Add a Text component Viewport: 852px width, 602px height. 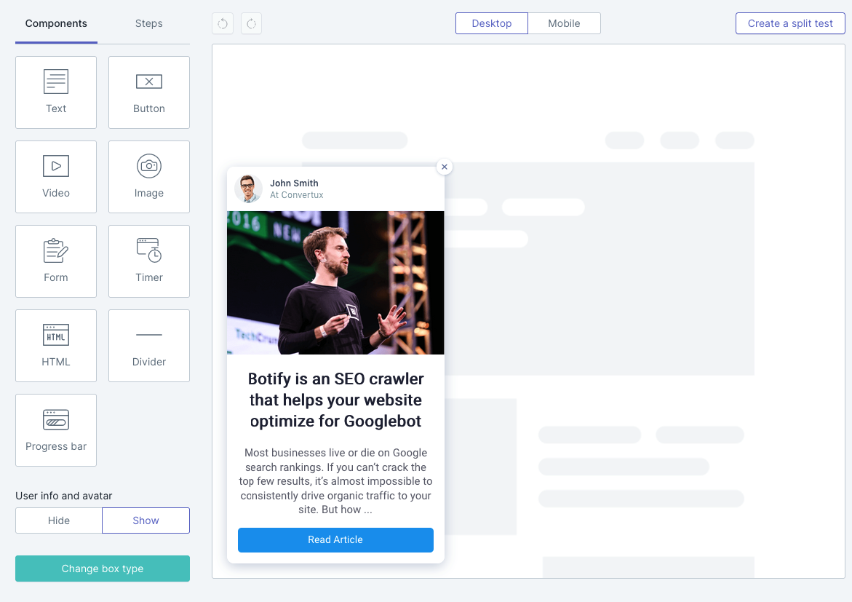pos(56,92)
